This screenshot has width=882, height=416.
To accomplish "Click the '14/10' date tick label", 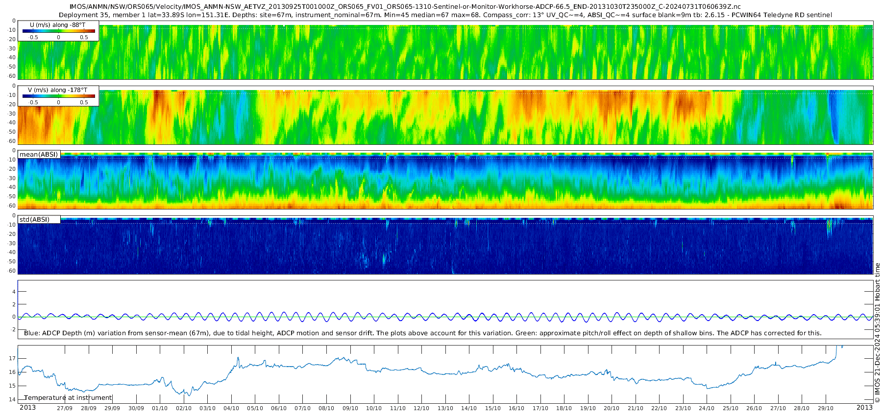I will [x=469, y=408].
